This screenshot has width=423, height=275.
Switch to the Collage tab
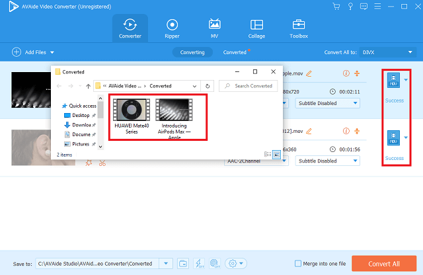[256, 28]
